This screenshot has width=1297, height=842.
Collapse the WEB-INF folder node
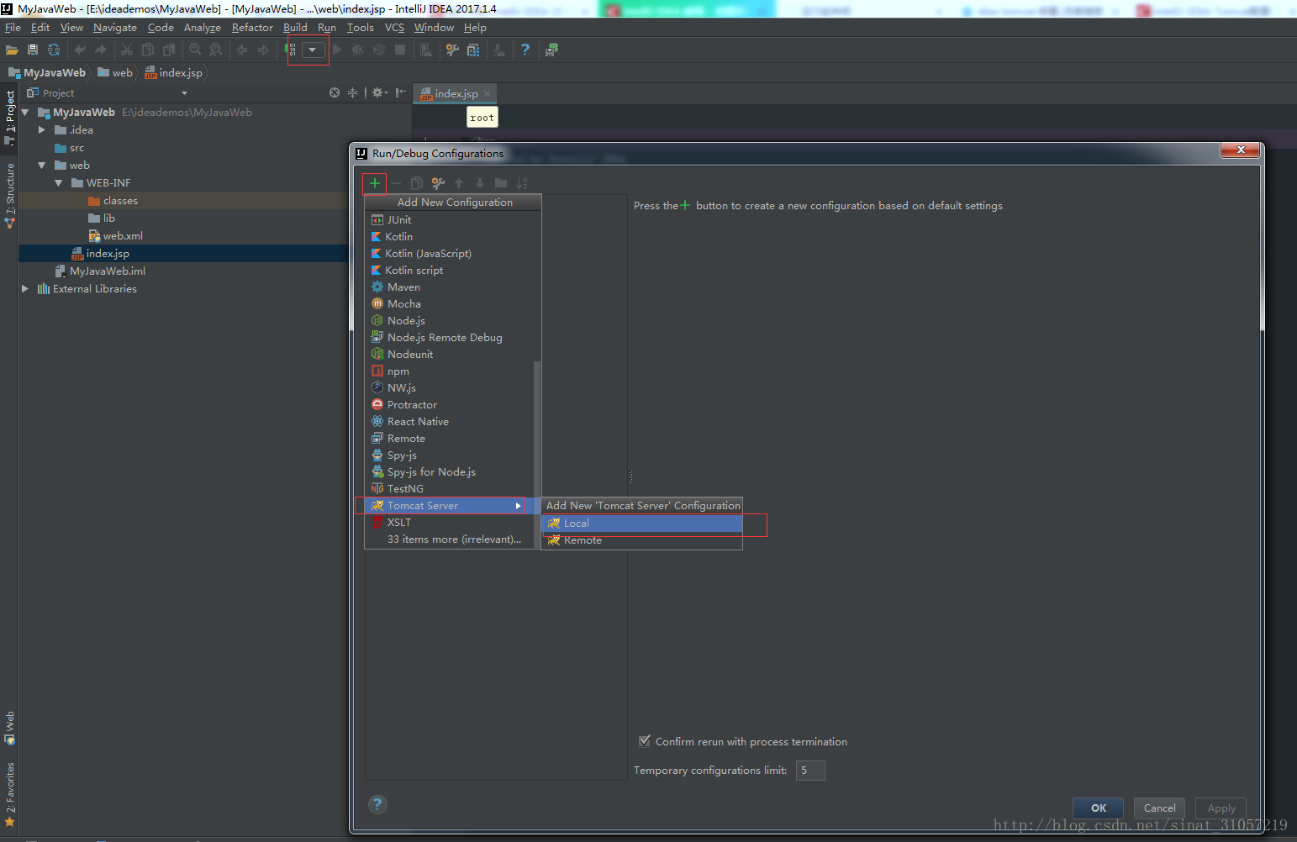click(x=59, y=182)
